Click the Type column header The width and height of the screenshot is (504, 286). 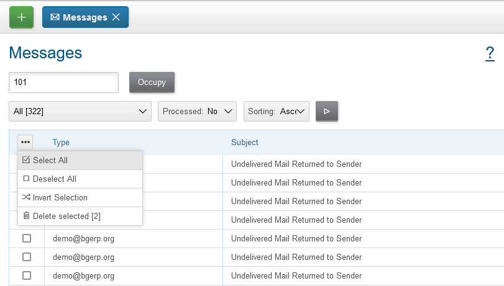[61, 142]
